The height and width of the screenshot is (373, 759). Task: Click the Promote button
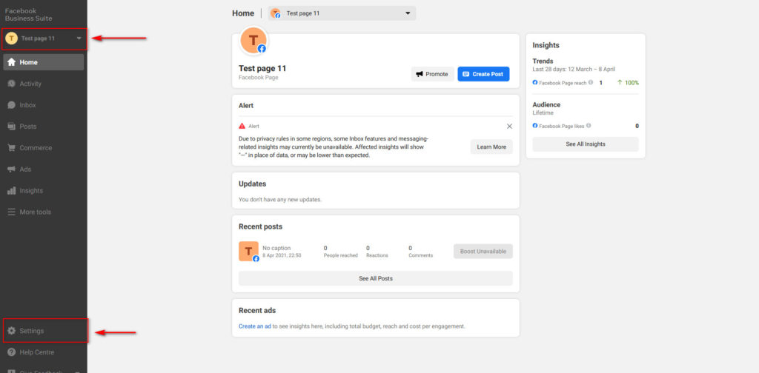coord(432,74)
